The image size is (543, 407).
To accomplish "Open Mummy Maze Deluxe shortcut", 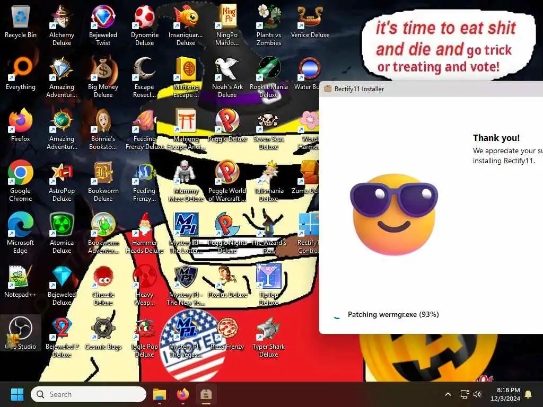I will point(186,181).
